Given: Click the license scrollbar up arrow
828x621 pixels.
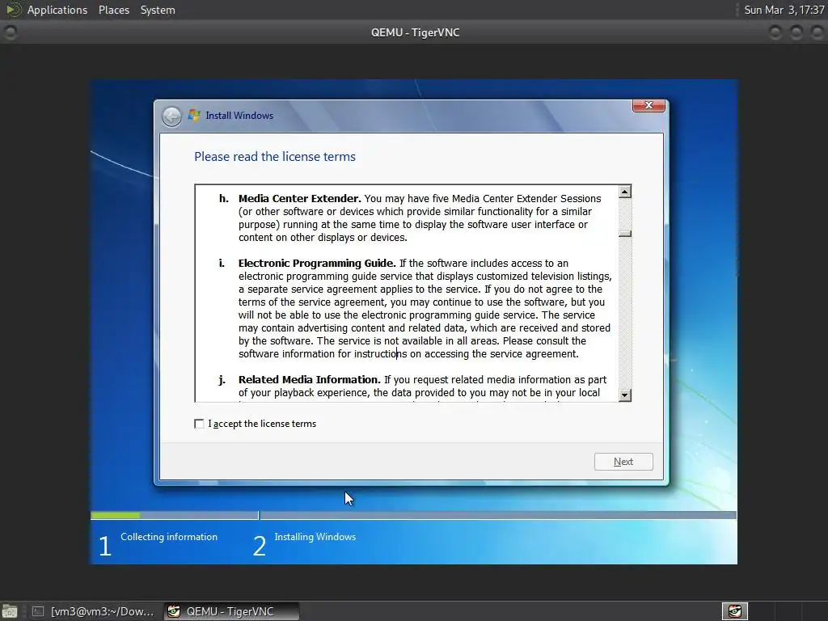Looking at the screenshot, I should coord(625,191).
